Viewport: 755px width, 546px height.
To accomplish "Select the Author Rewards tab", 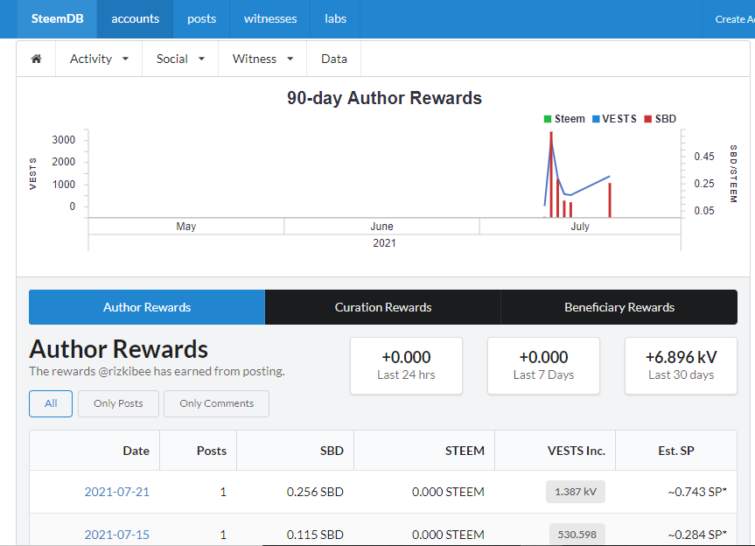I will click(147, 307).
